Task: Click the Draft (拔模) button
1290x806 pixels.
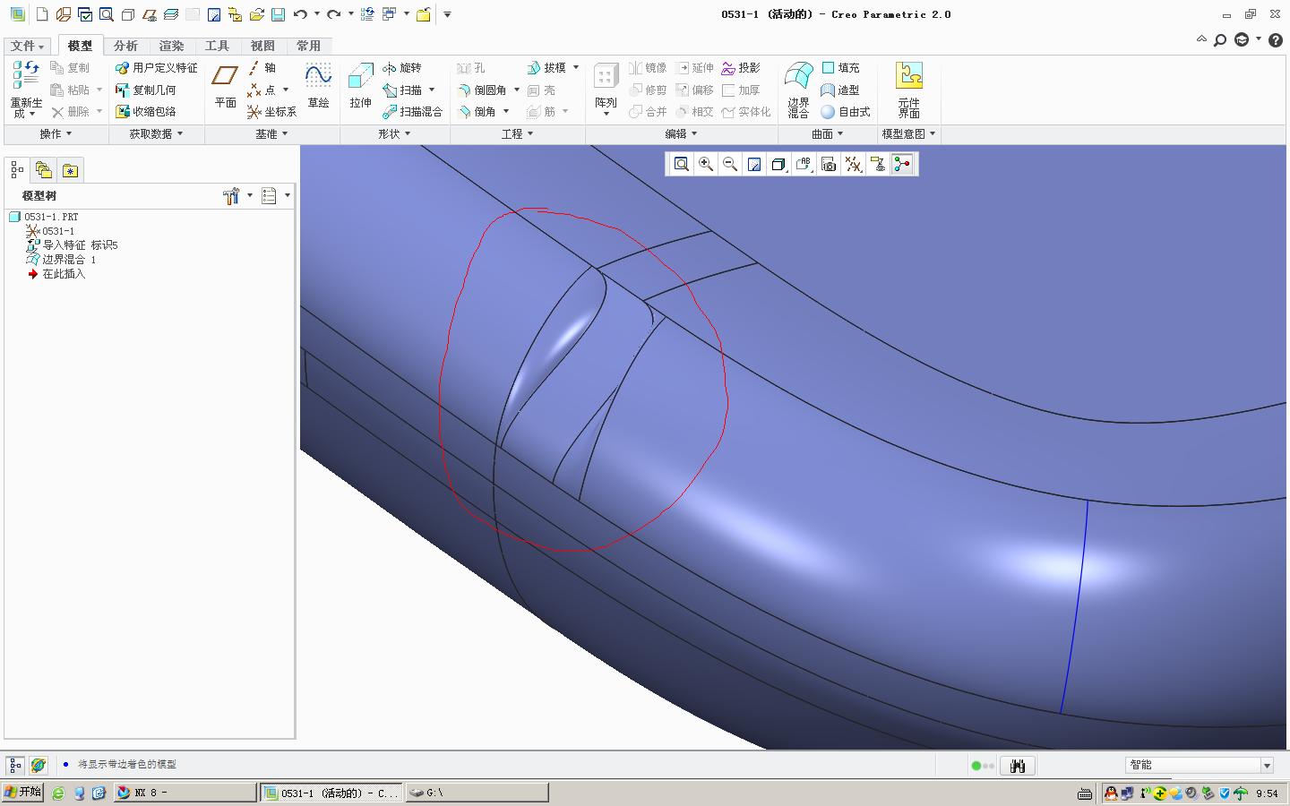Action: pyautogui.click(x=546, y=68)
